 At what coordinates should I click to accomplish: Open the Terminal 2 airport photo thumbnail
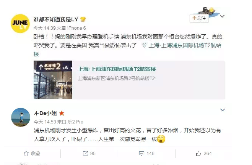click(x=53, y=80)
